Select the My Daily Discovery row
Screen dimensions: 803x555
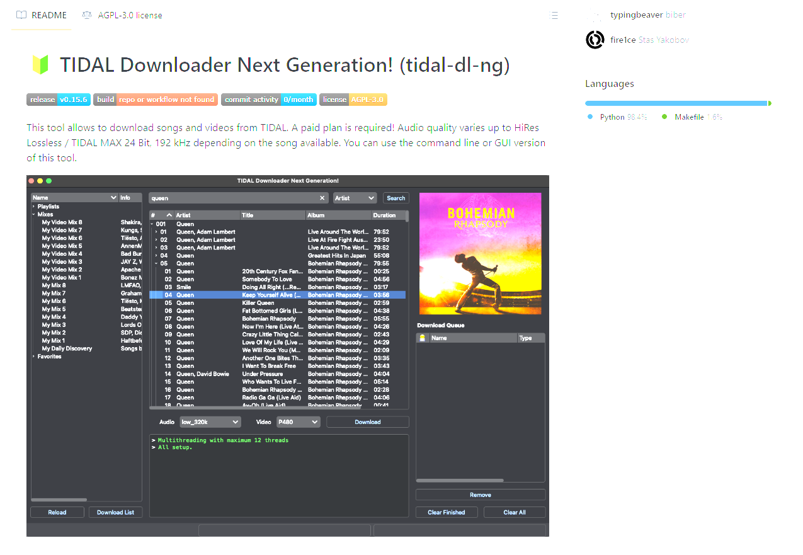tap(87, 348)
